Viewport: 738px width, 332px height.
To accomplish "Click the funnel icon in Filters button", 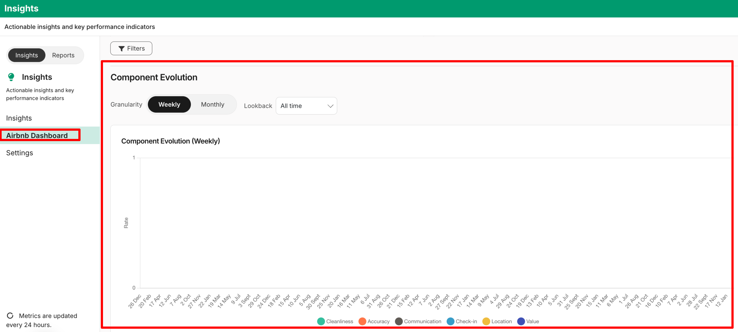I will (121, 49).
